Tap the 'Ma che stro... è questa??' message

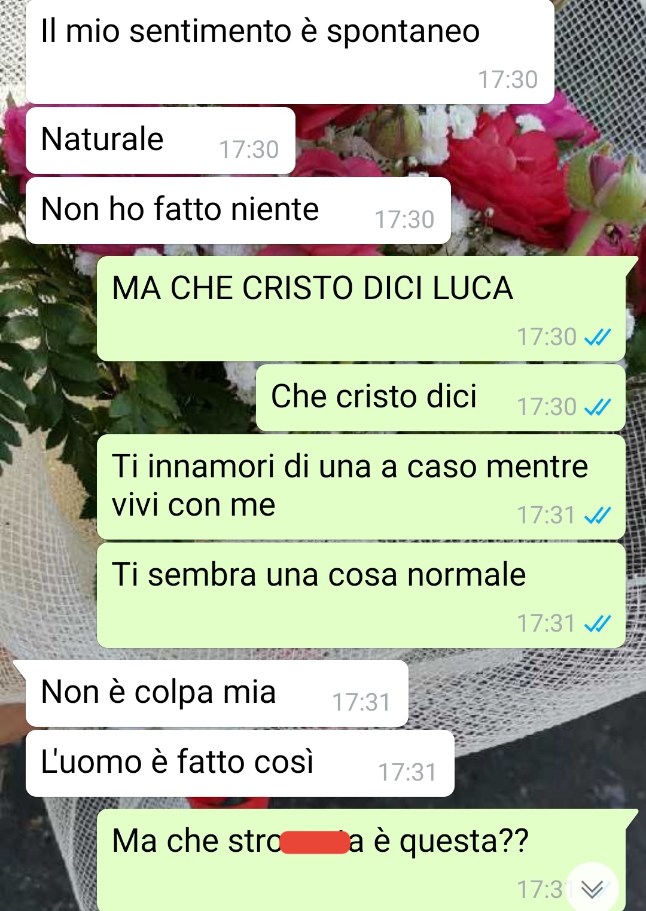tap(361, 860)
